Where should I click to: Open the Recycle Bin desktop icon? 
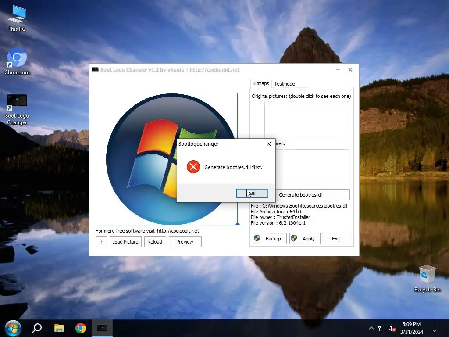tap(427, 279)
